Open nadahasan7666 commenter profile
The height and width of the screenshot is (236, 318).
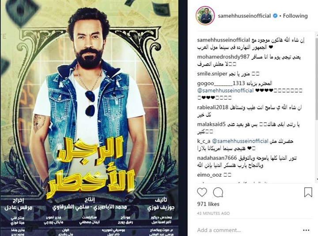coord(217,158)
